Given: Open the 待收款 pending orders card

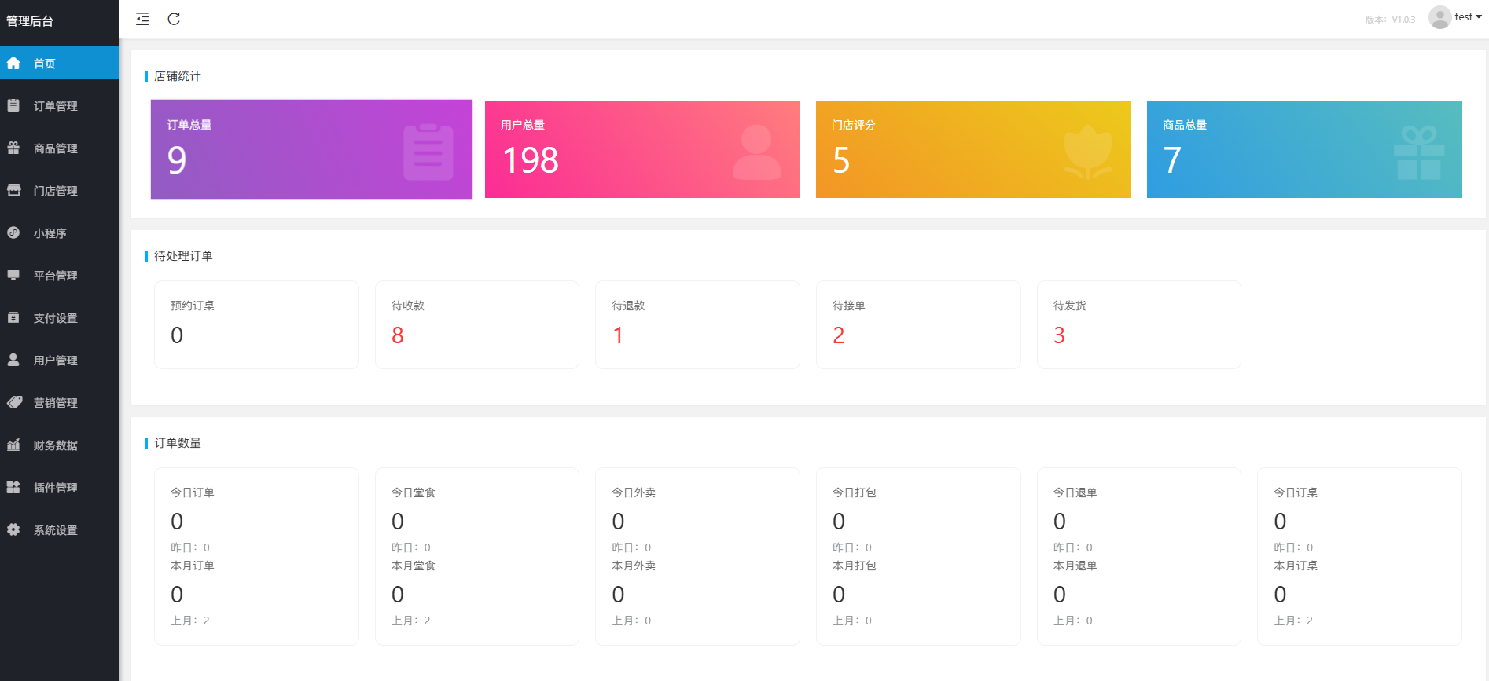Looking at the screenshot, I should pyautogui.click(x=476, y=324).
